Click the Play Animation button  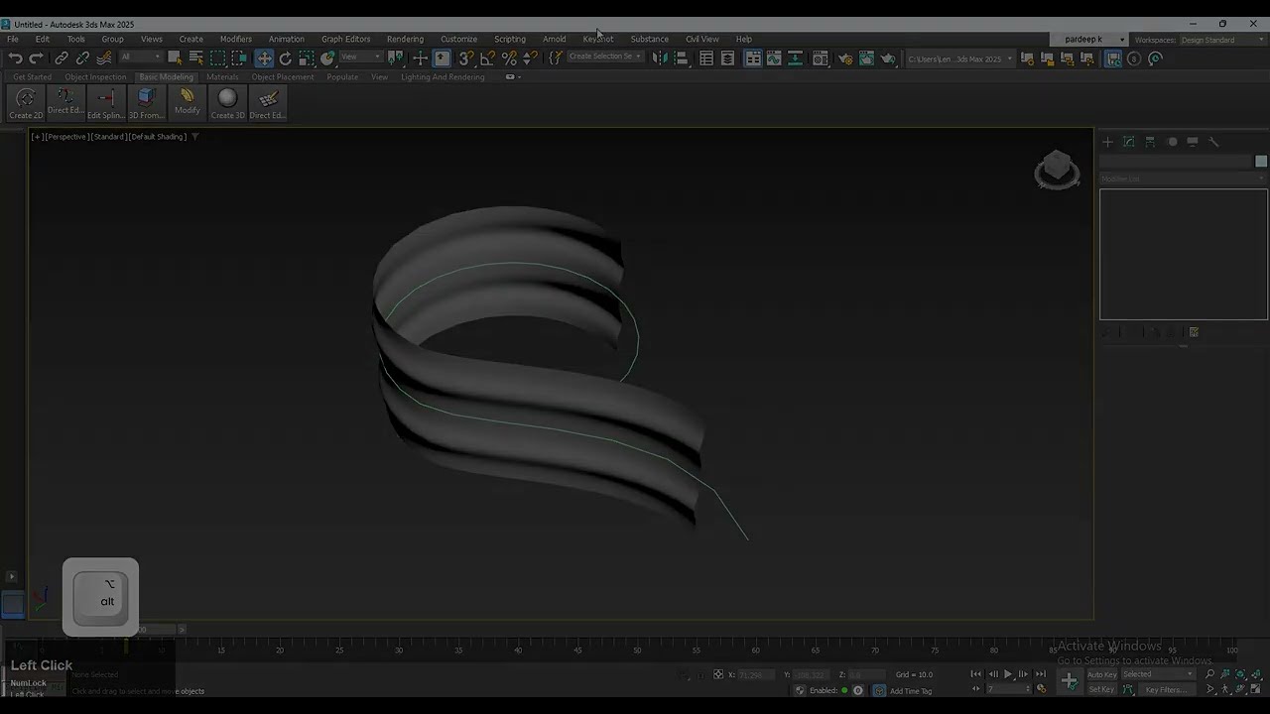coord(1008,674)
